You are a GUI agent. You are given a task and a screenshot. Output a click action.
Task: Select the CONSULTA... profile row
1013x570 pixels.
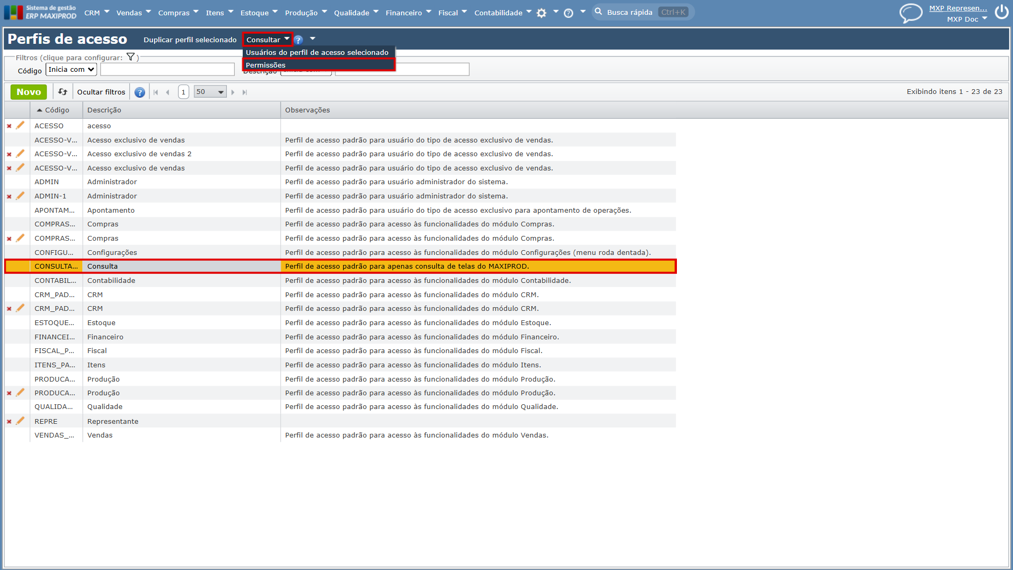point(340,267)
